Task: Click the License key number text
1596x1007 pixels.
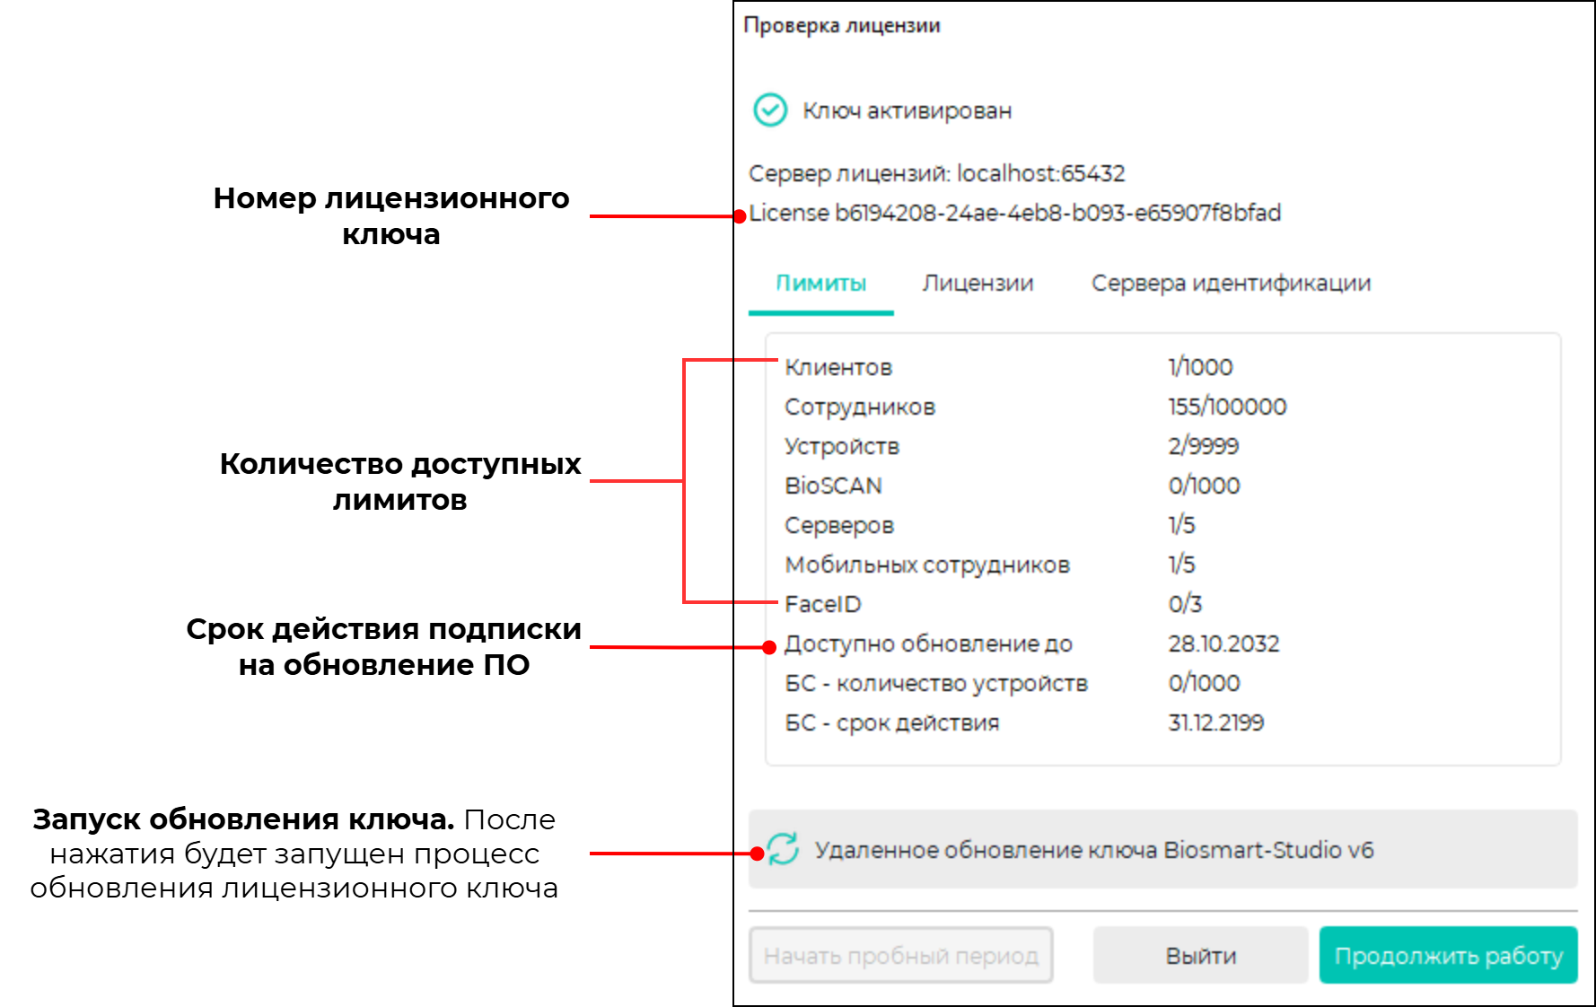Action: [x=1014, y=214]
